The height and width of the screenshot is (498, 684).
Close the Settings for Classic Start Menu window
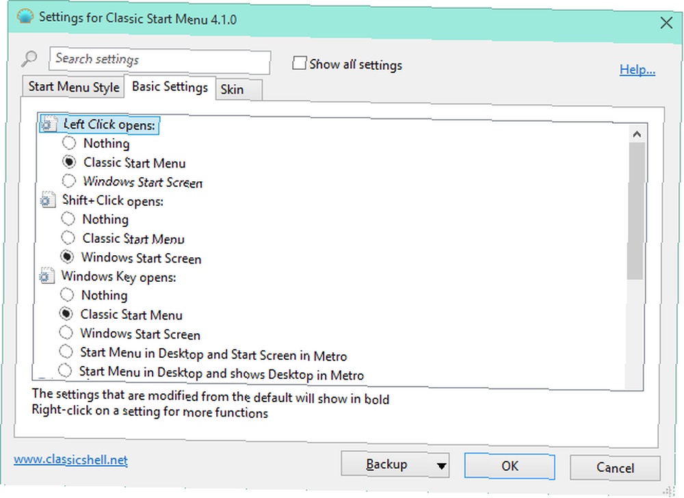(x=666, y=23)
